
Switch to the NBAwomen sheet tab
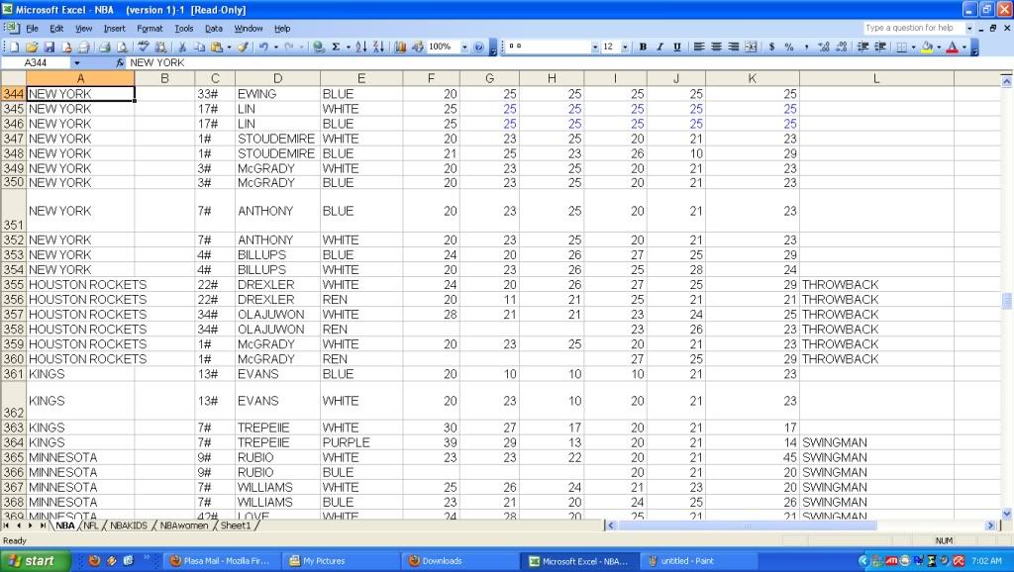(x=183, y=525)
